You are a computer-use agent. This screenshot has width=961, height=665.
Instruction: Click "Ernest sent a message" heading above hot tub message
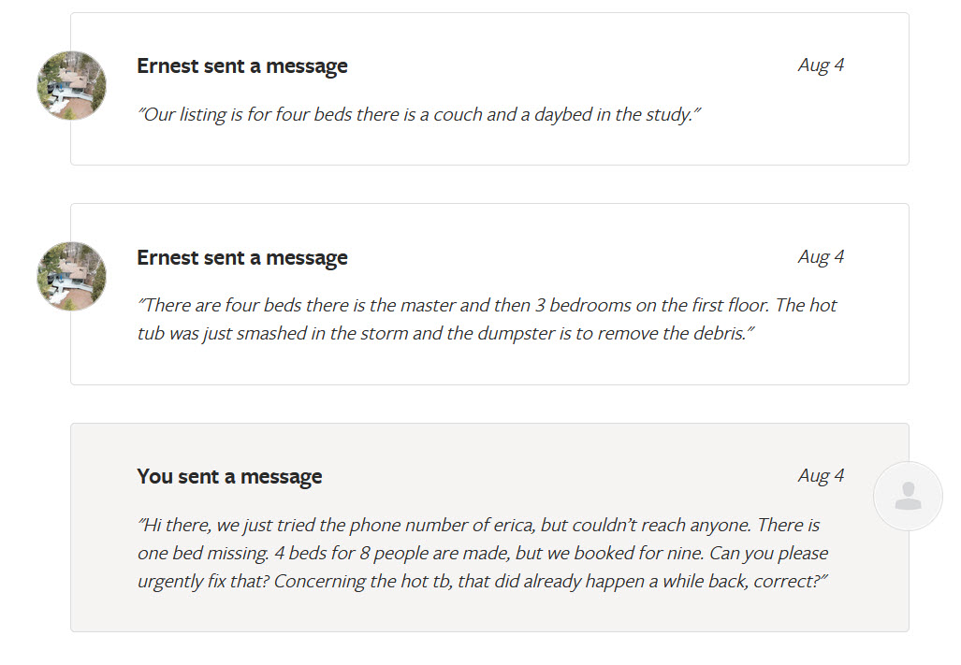pos(241,258)
